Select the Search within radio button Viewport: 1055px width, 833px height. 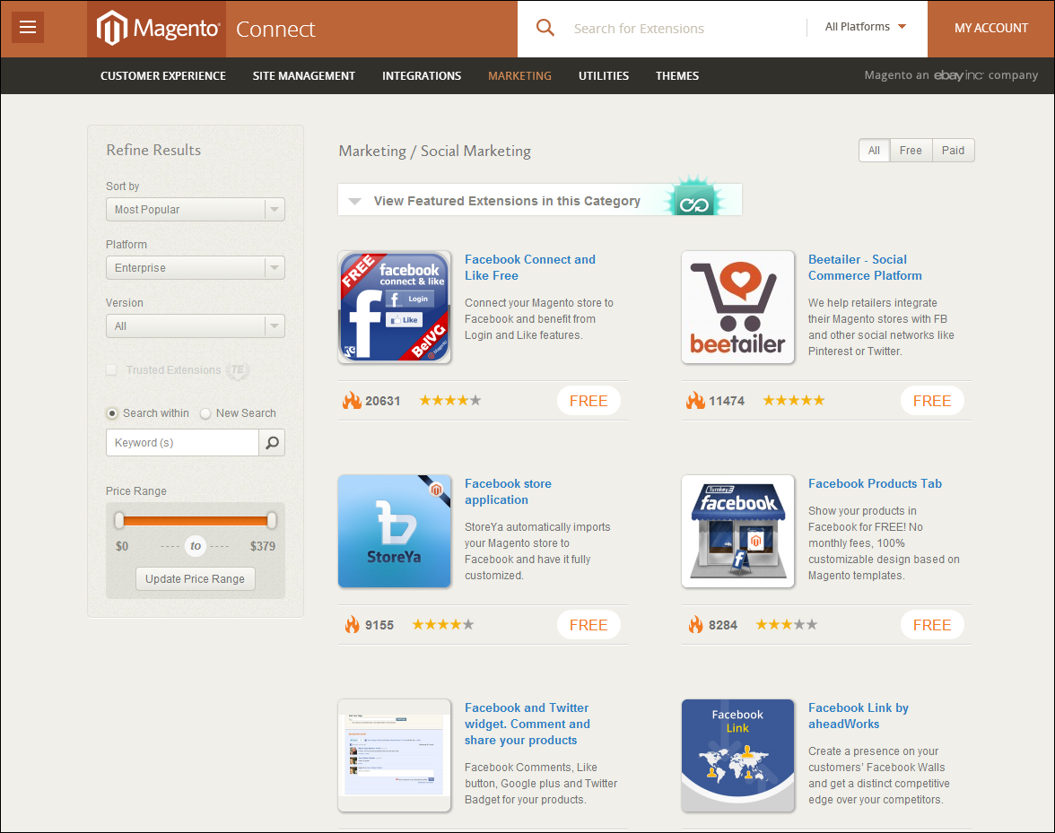pos(112,413)
